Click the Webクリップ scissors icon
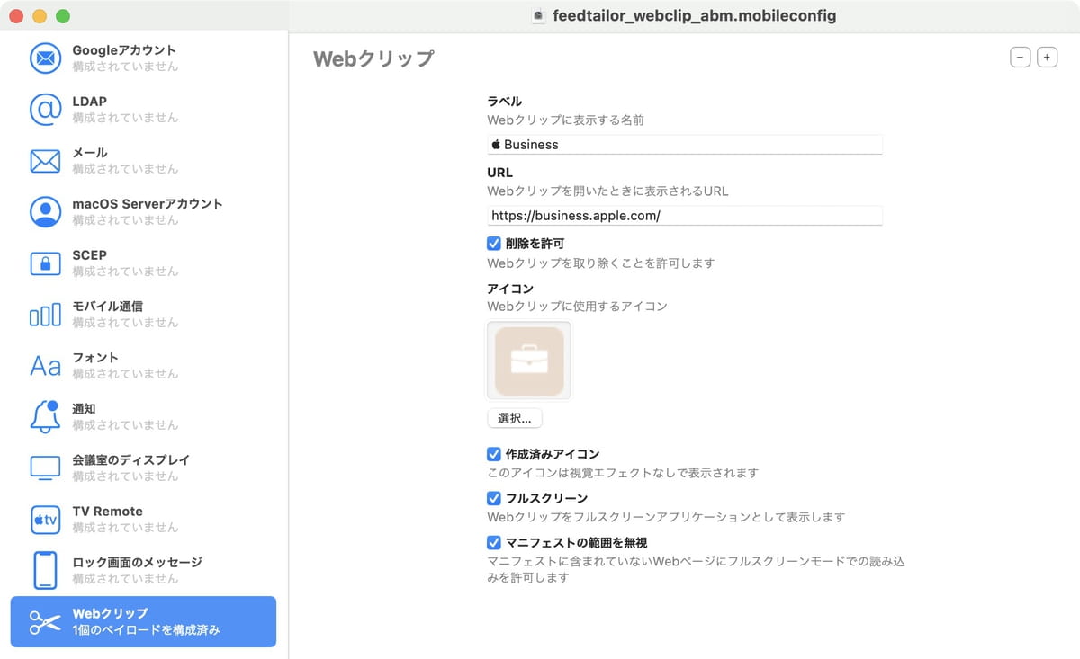 (45, 622)
